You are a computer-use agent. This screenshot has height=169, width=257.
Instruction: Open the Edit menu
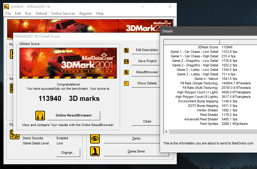[x=18, y=14]
